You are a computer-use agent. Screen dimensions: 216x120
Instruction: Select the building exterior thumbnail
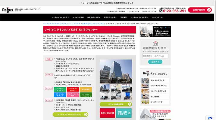click(105, 88)
